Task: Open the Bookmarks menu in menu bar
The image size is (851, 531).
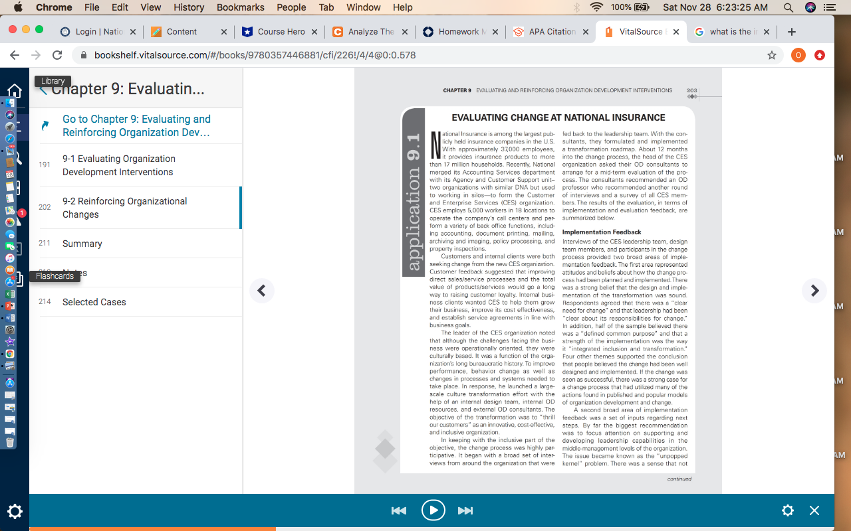Action: [240, 7]
